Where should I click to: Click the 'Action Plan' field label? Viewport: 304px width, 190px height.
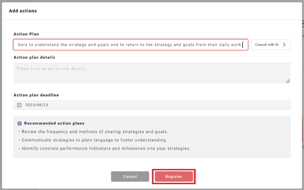pyautogui.click(x=26, y=34)
